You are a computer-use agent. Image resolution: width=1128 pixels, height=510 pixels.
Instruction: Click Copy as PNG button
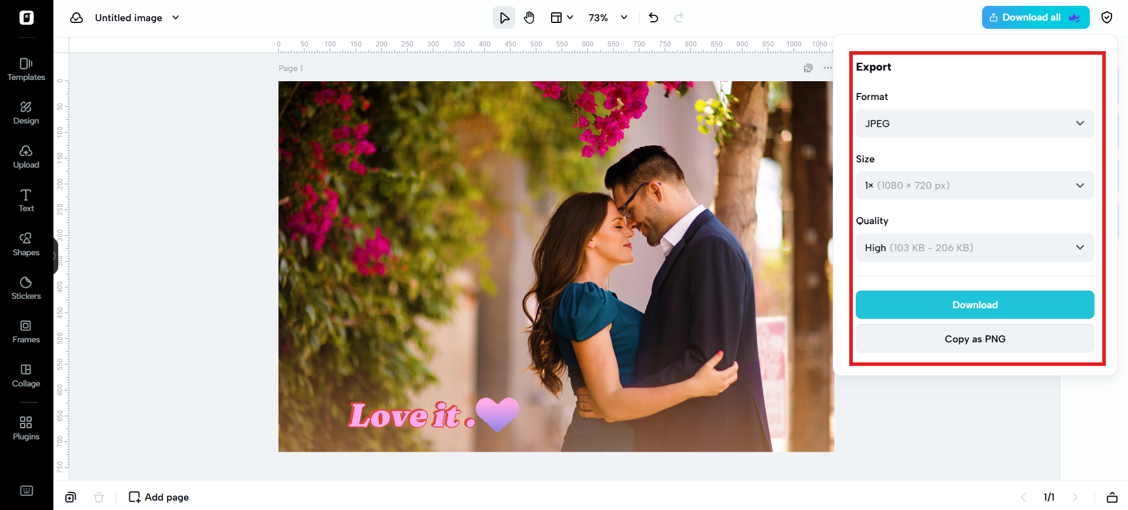coord(975,339)
